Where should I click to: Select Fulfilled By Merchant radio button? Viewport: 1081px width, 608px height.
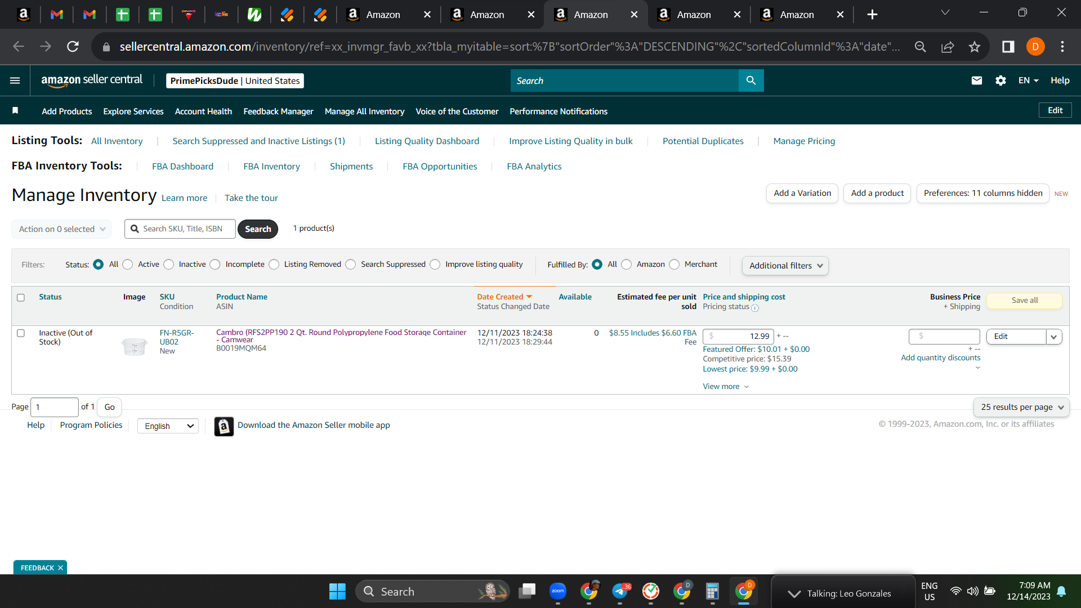tap(674, 265)
